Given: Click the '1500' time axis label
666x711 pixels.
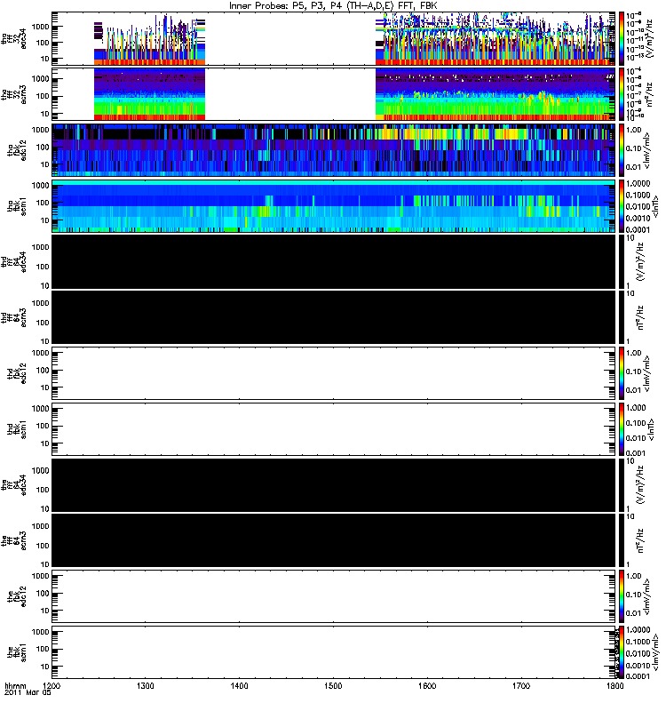Looking at the screenshot, I should point(334,686).
